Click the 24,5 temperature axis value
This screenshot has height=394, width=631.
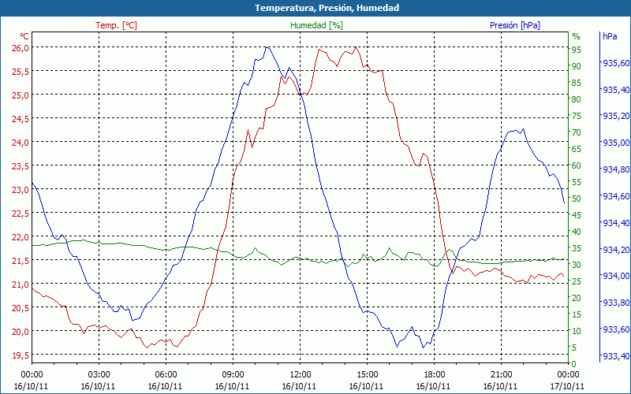pyautogui.click(x=21, y=119)
